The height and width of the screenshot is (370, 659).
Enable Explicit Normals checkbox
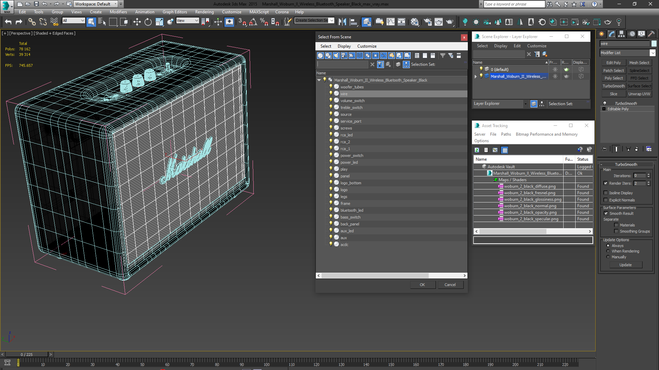[x=605, y=200]
